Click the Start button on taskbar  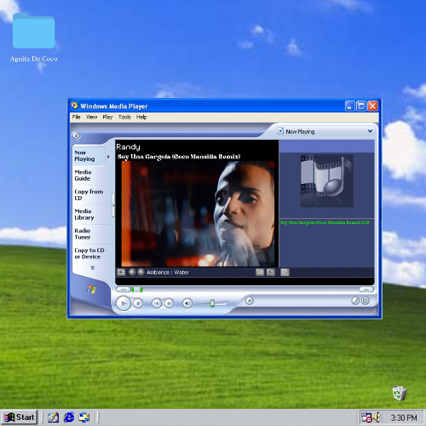coord(20,417)
